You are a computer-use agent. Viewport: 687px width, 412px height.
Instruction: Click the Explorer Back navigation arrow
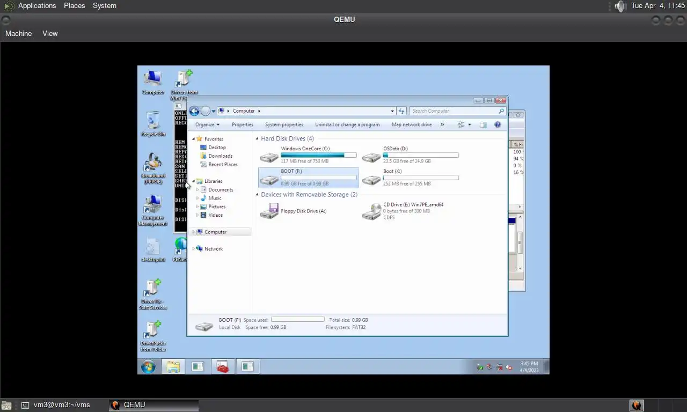[194, 111]
